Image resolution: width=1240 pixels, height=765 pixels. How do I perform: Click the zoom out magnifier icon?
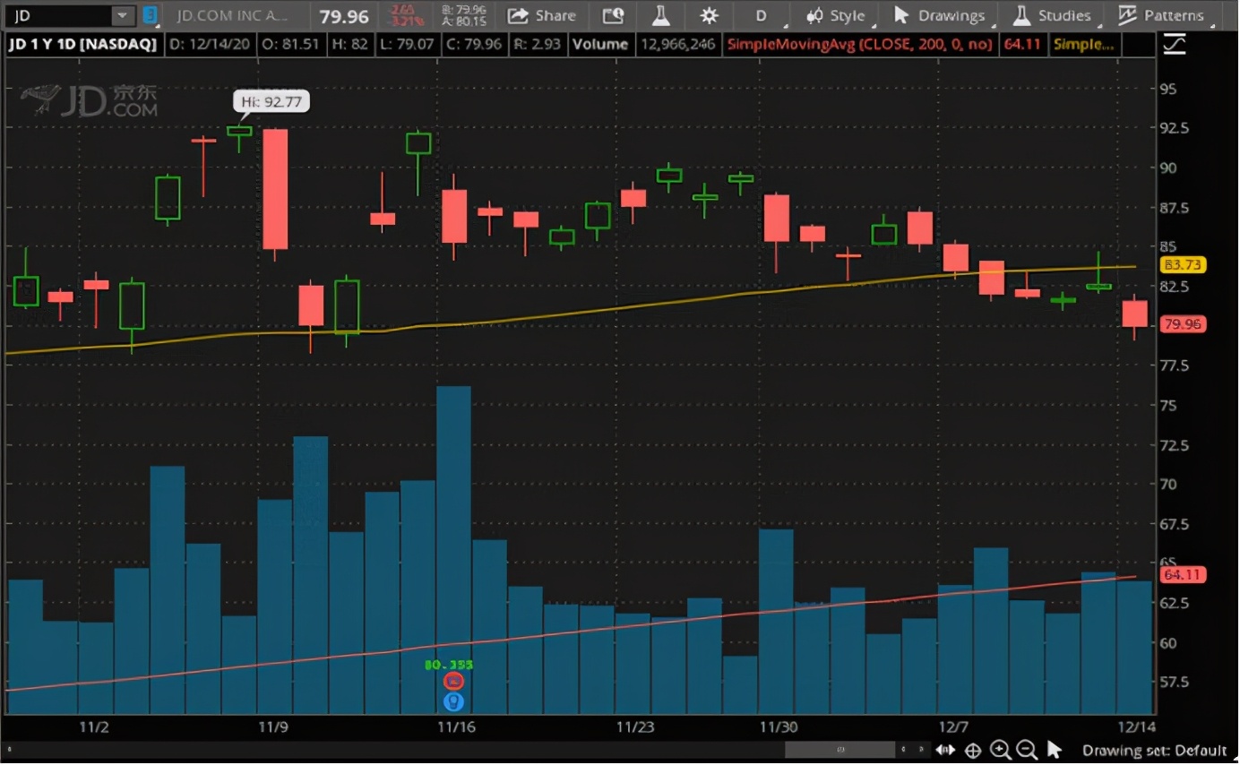pos(1027,751)
